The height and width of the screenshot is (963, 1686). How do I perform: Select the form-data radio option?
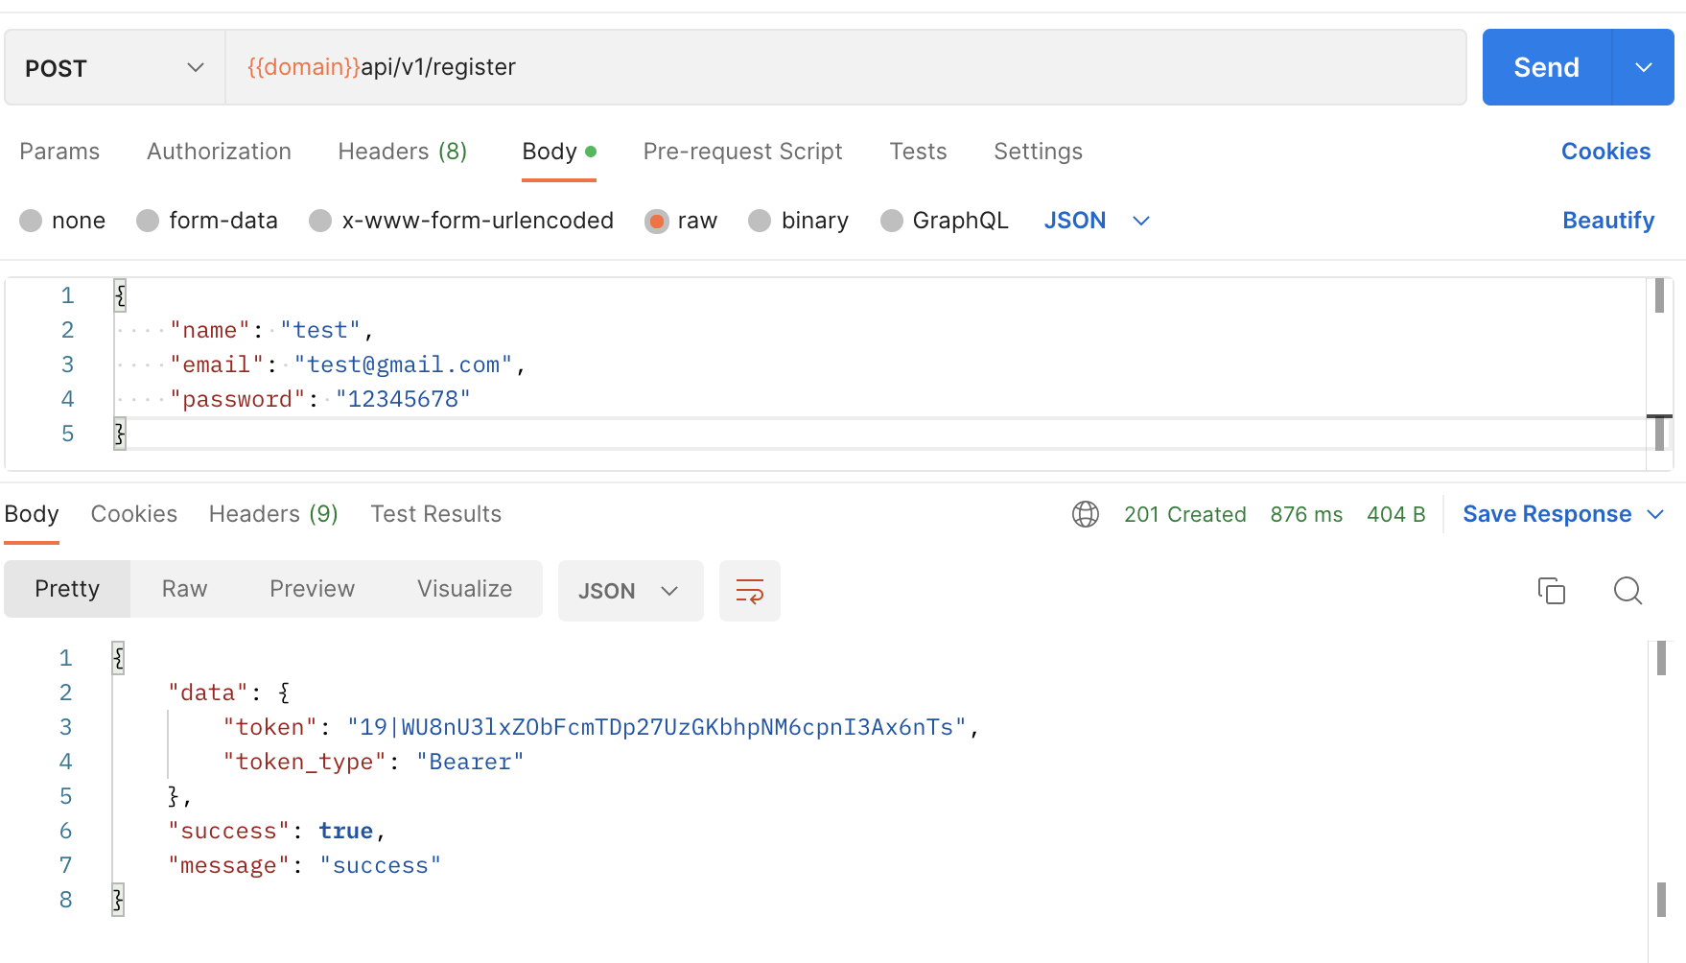(x=148, y=222)
